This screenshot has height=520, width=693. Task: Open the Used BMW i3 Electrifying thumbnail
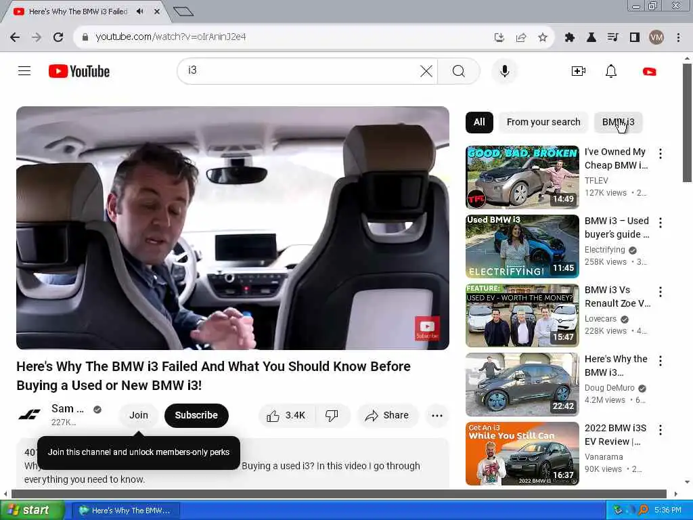[522, 246]
